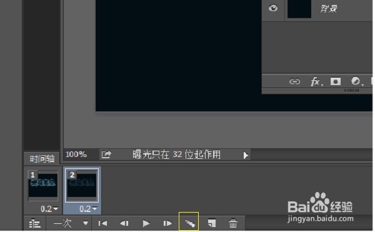Screen dimensions: 375x232
Task: Convert to video timeline icon
Action: click(x=34, y=224)
